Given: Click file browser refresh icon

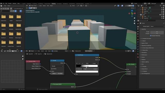Looking at the screenshot, I should [8, 9].
